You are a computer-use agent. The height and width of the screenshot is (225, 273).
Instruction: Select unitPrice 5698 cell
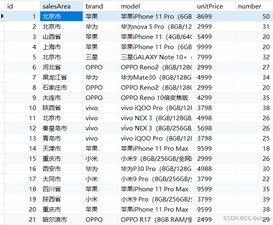[215, 128]
